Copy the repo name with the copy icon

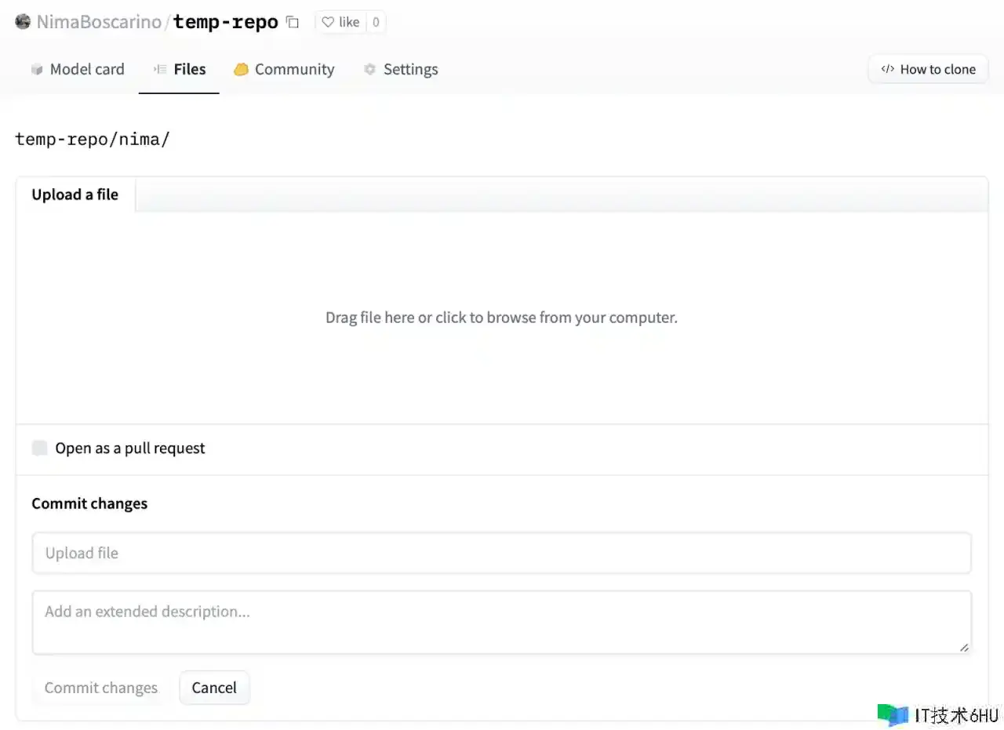point(293,22)
